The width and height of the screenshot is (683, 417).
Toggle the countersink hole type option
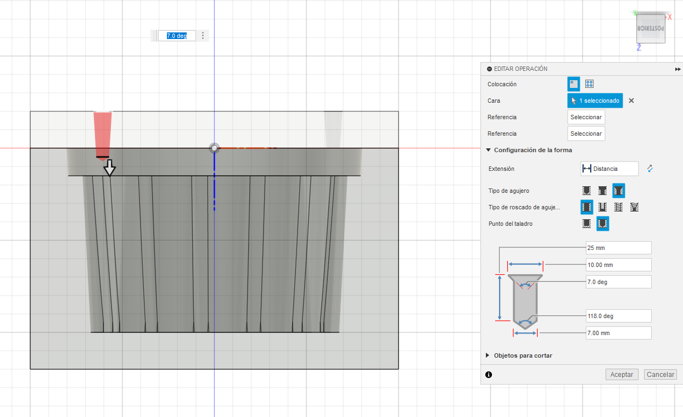tap(618, 191)
